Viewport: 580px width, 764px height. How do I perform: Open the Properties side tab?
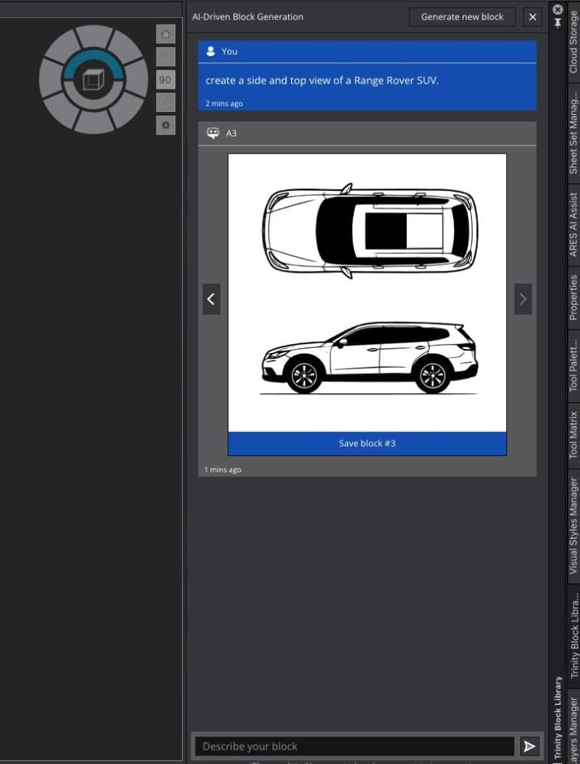(x=574, y=297)
